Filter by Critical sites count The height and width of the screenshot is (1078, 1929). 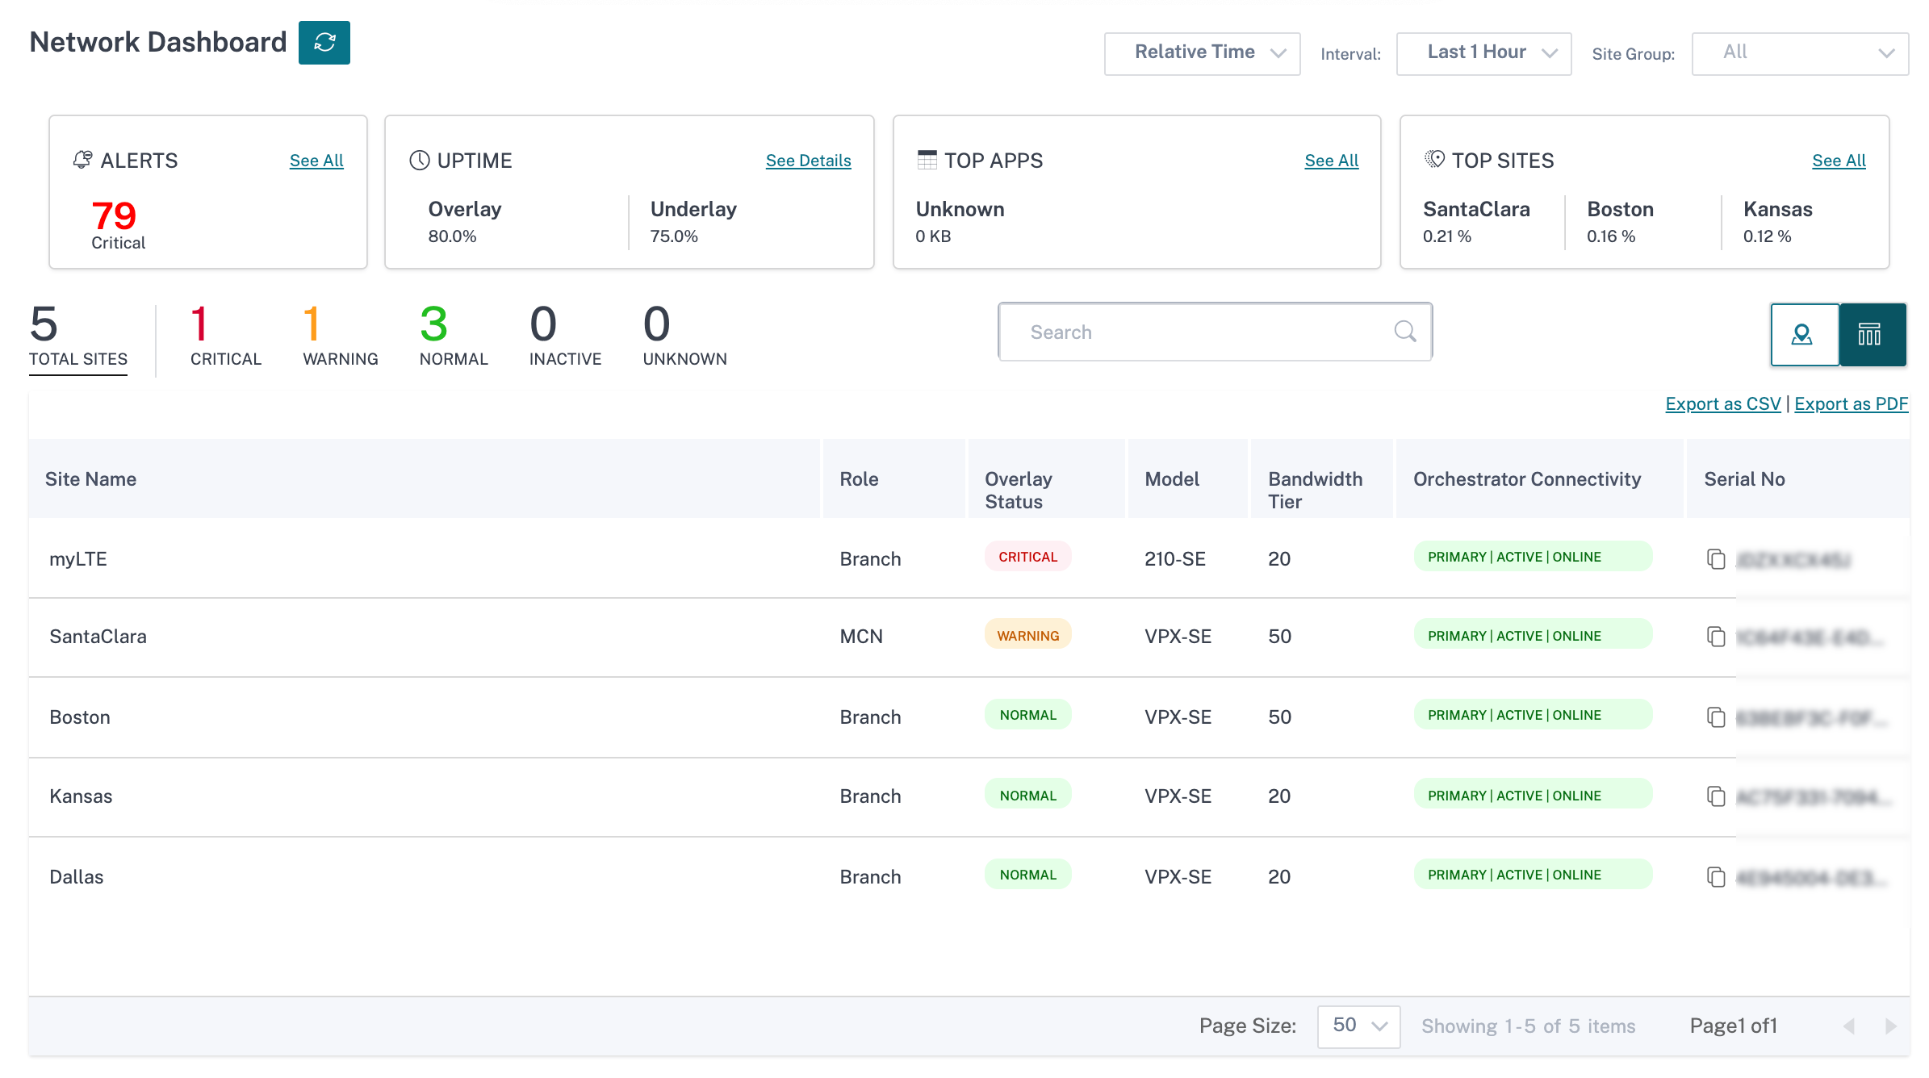tap(225, 336)
